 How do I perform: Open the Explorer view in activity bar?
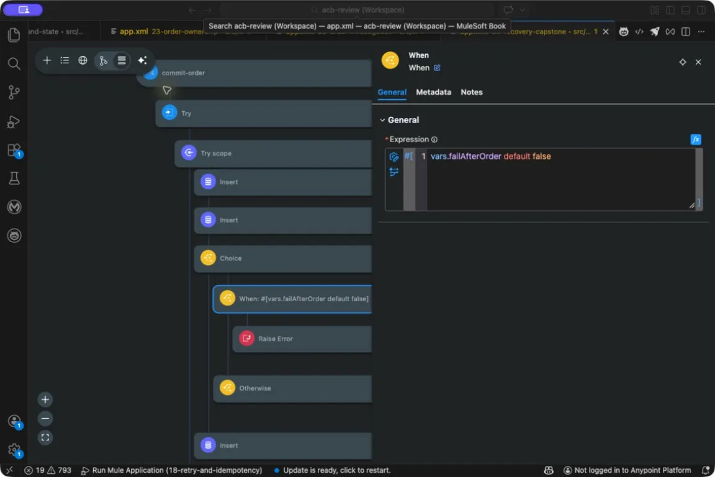coord(14,35)
